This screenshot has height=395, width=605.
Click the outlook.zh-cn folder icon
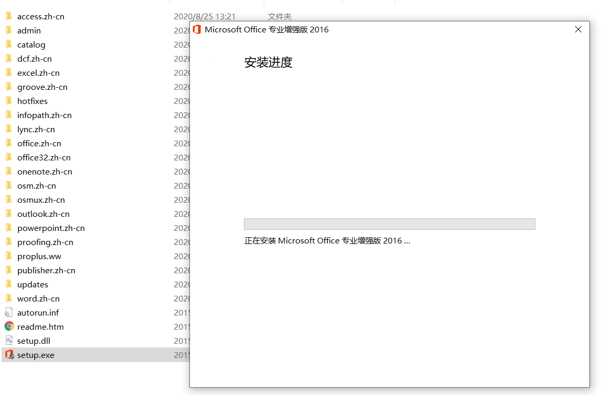click(x=9, y=214)
